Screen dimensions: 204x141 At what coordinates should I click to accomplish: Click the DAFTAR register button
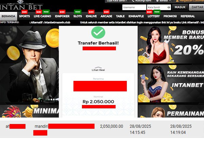(x=197, y=7)
